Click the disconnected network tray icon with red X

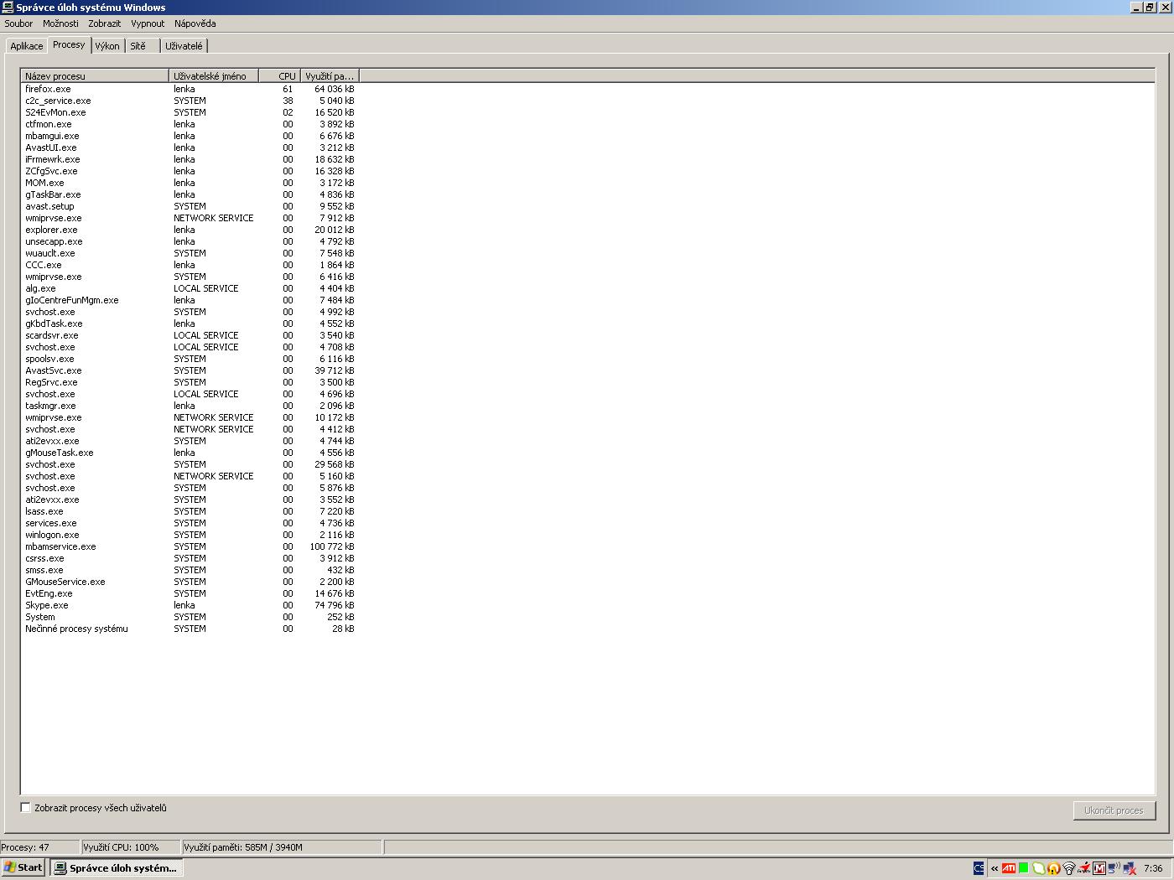(x=1130, y=868)
